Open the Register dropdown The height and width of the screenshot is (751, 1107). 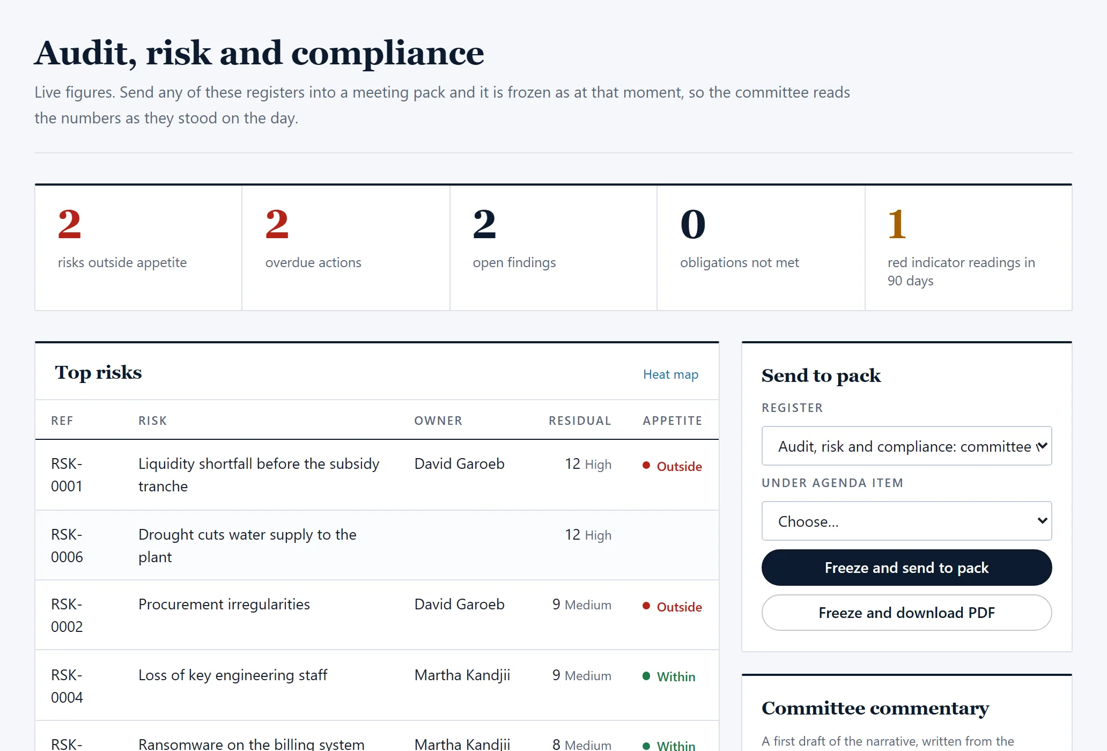pyautogui.click(x=906, y=446)
